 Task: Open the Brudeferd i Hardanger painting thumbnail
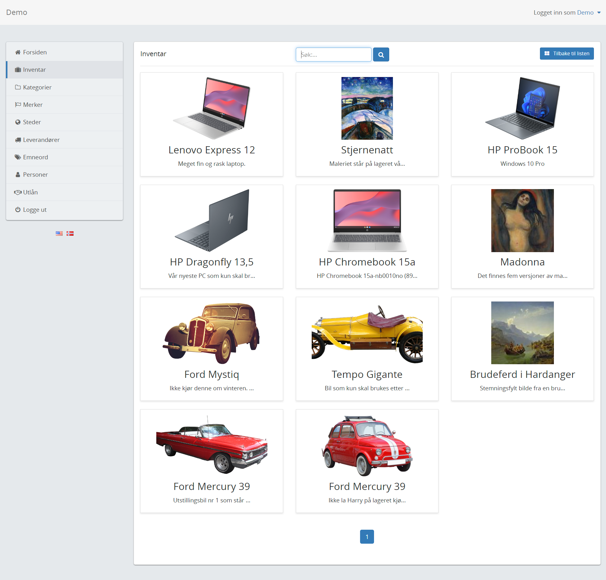[x=523, y=333]
